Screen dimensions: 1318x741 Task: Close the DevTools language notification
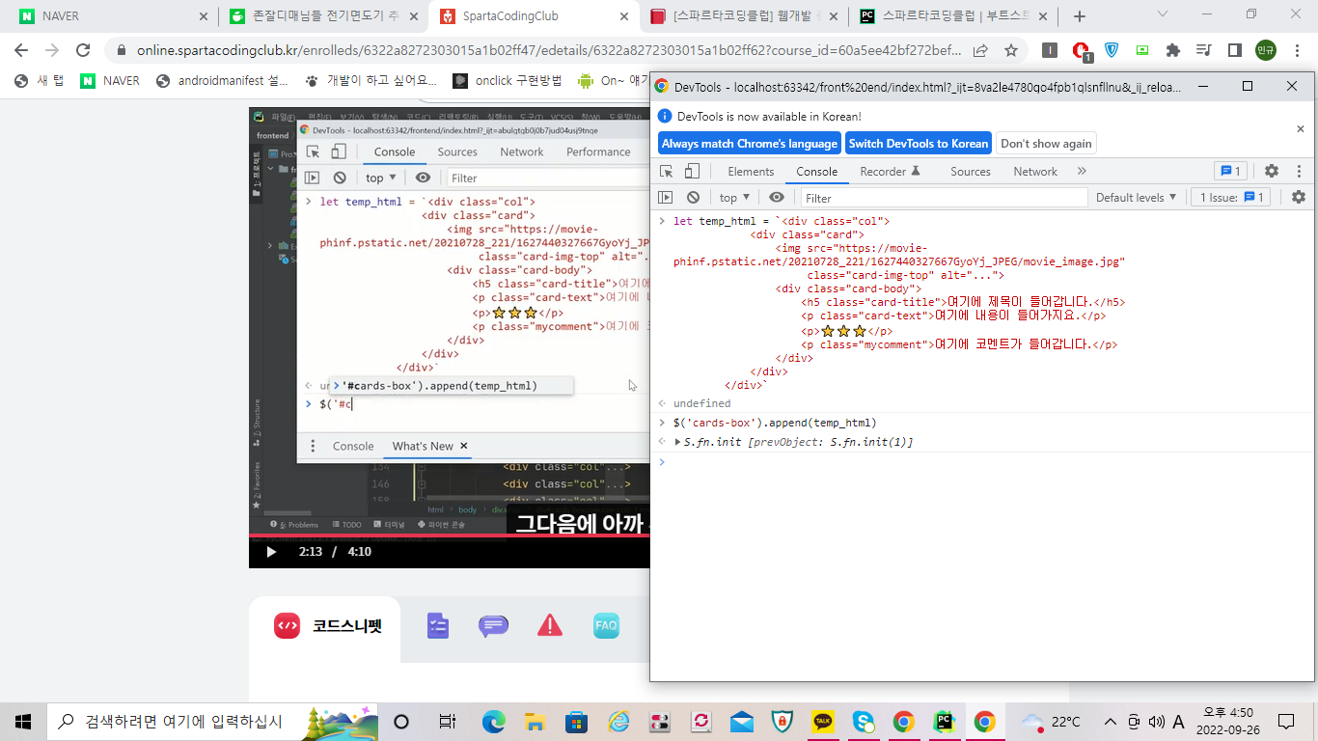(1300, 128)
